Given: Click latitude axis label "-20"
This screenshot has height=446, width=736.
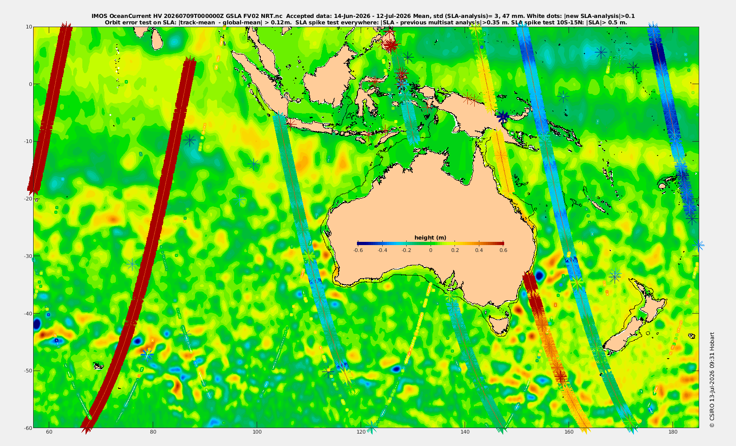Looking at the screenshot, I should click(28, 199).
